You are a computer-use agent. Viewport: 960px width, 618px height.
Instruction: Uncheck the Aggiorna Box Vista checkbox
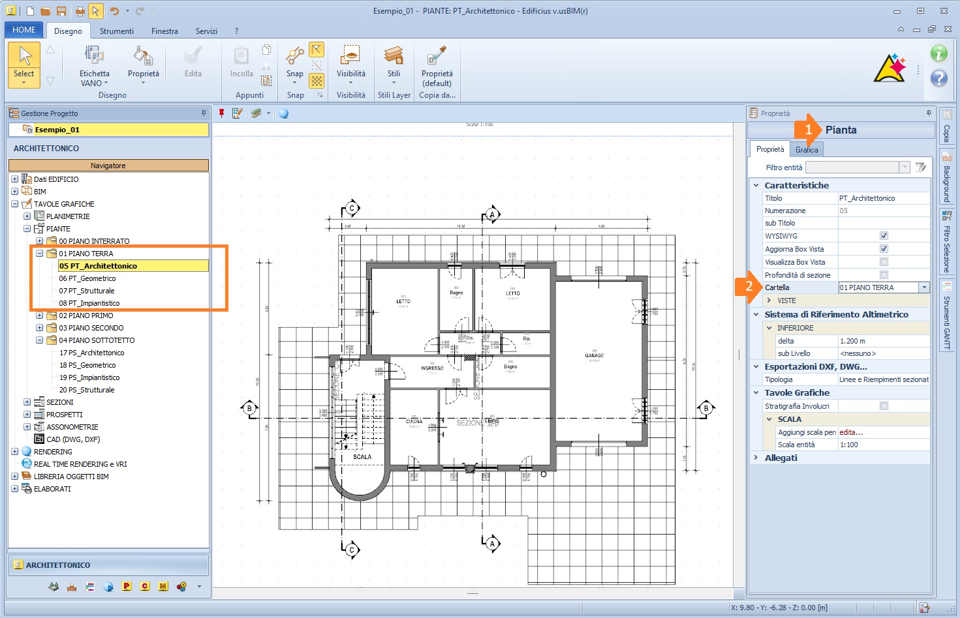click(884, 249)
